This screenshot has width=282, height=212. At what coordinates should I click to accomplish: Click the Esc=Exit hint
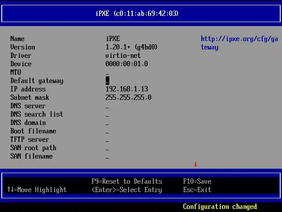point(197,189)
